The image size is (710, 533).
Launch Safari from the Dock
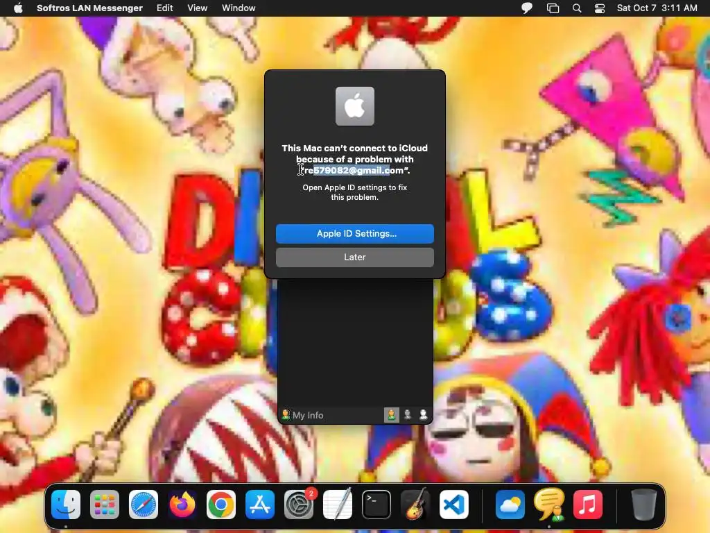pyautogui.click(x=144, y=504)
